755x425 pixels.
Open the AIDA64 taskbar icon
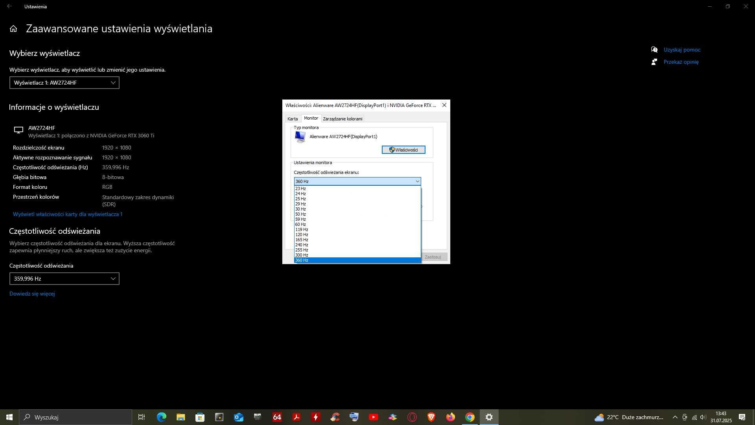pos(277,417)
